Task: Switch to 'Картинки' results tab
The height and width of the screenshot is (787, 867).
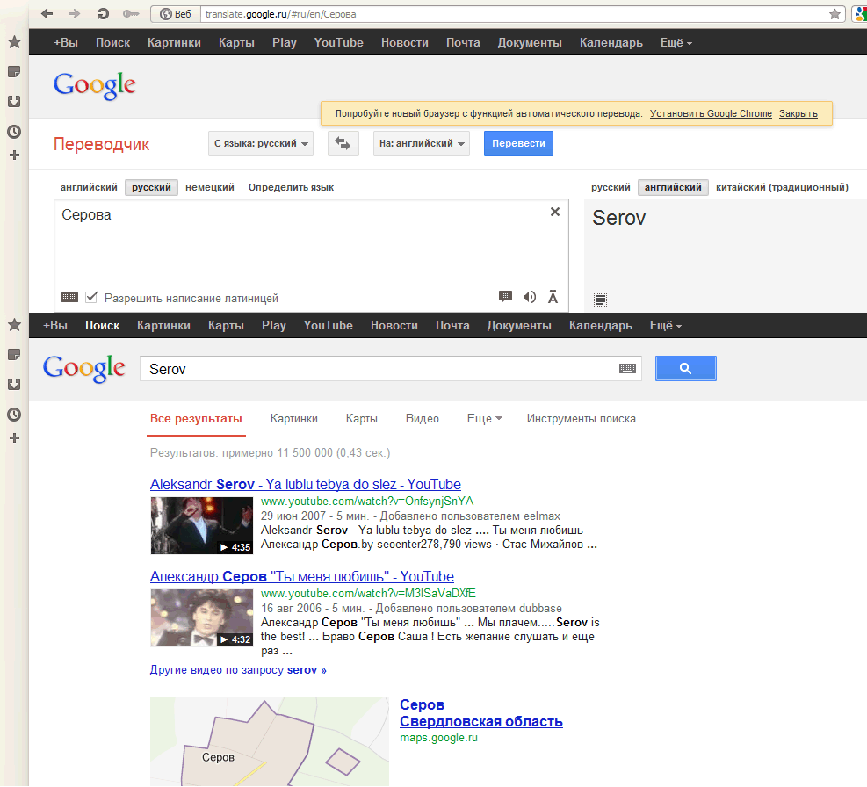Action: point(294,419)
